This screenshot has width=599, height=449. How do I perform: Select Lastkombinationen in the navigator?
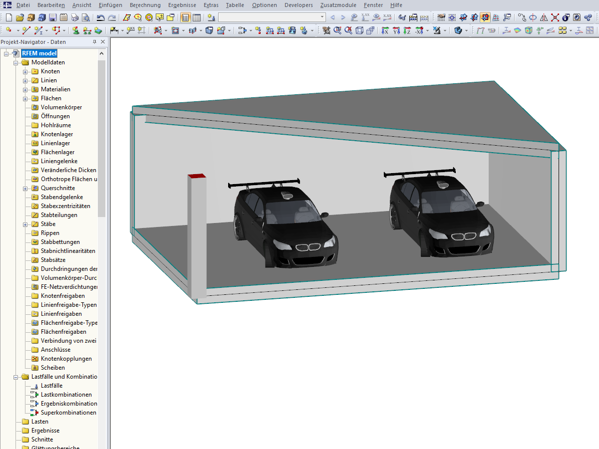click(x=66, y=395)
